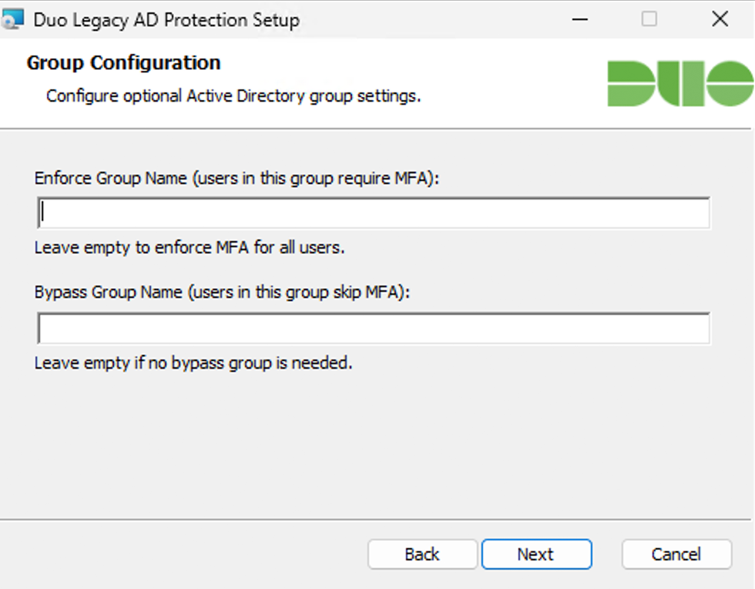The height and width of the screenshot is (589, 755).
Task: Cancel the Duo setup wizard
Action: pos(676,554)
